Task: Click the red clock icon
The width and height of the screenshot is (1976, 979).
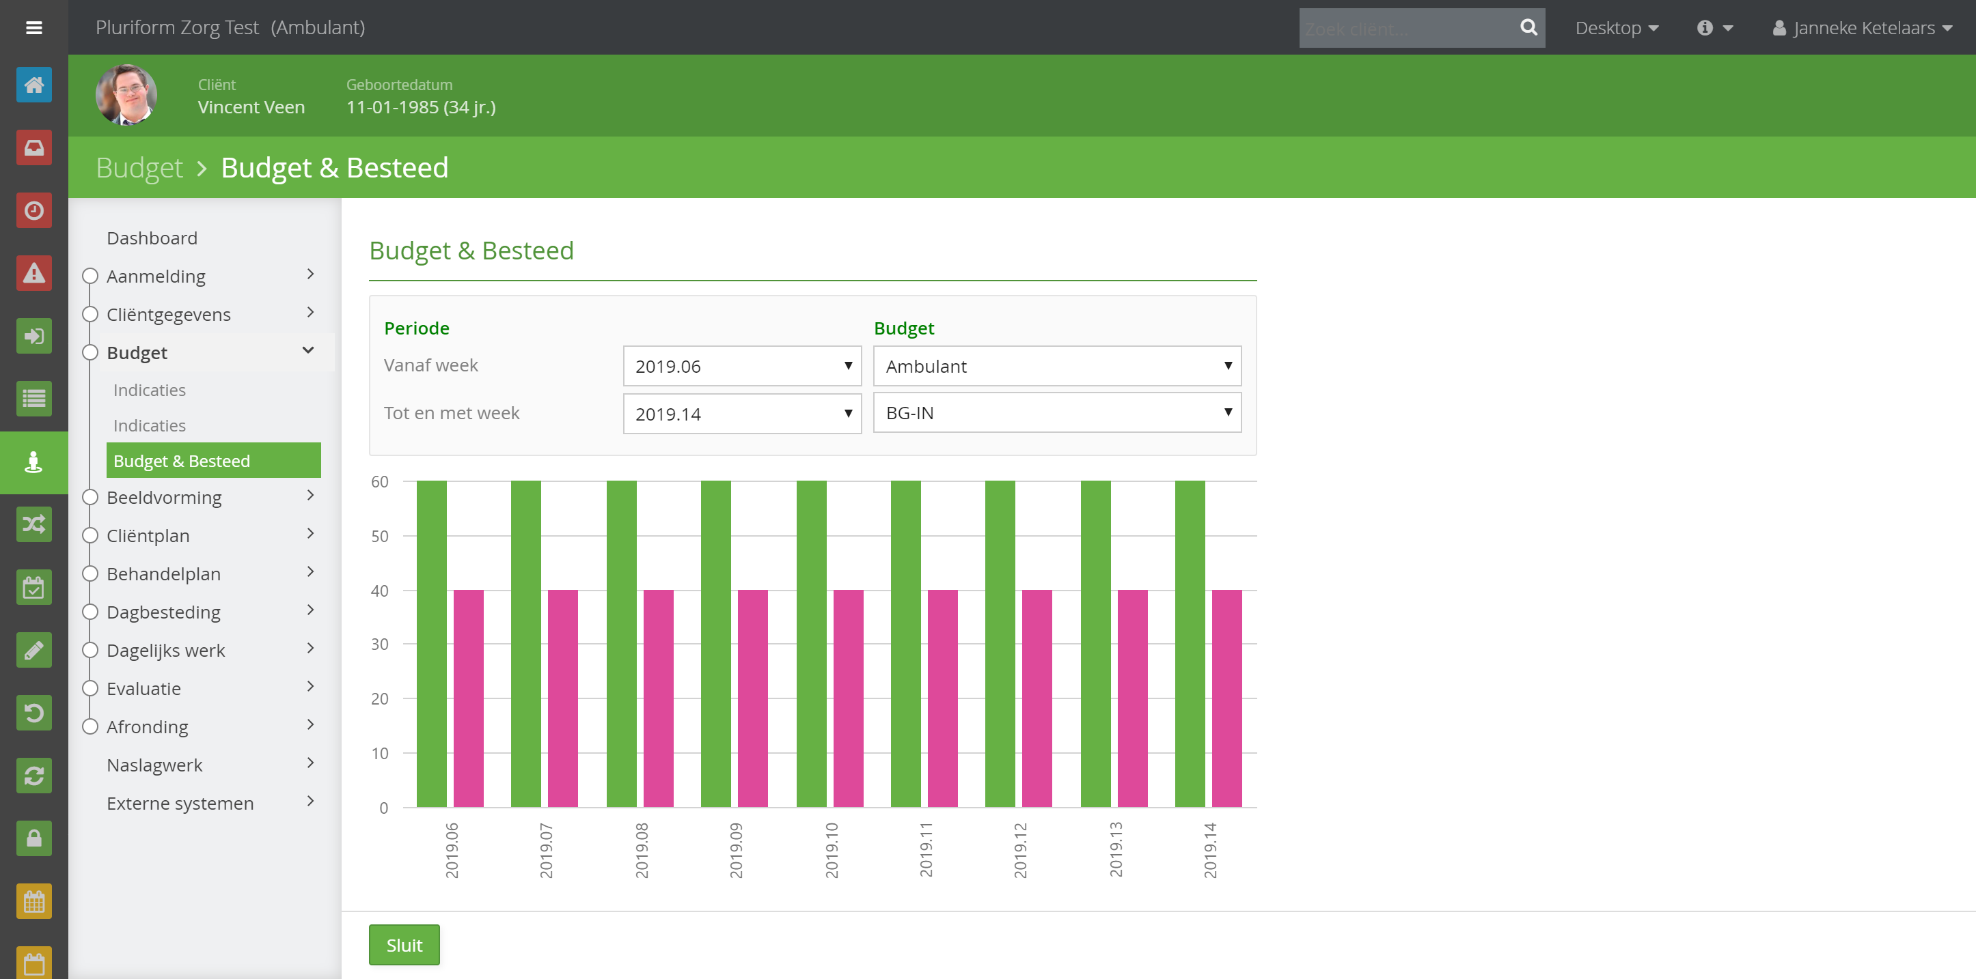Action: [33, 210]
